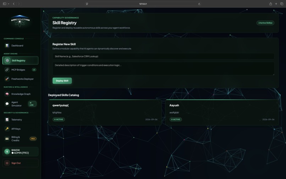Click Sign Out button

coord(21,163)
